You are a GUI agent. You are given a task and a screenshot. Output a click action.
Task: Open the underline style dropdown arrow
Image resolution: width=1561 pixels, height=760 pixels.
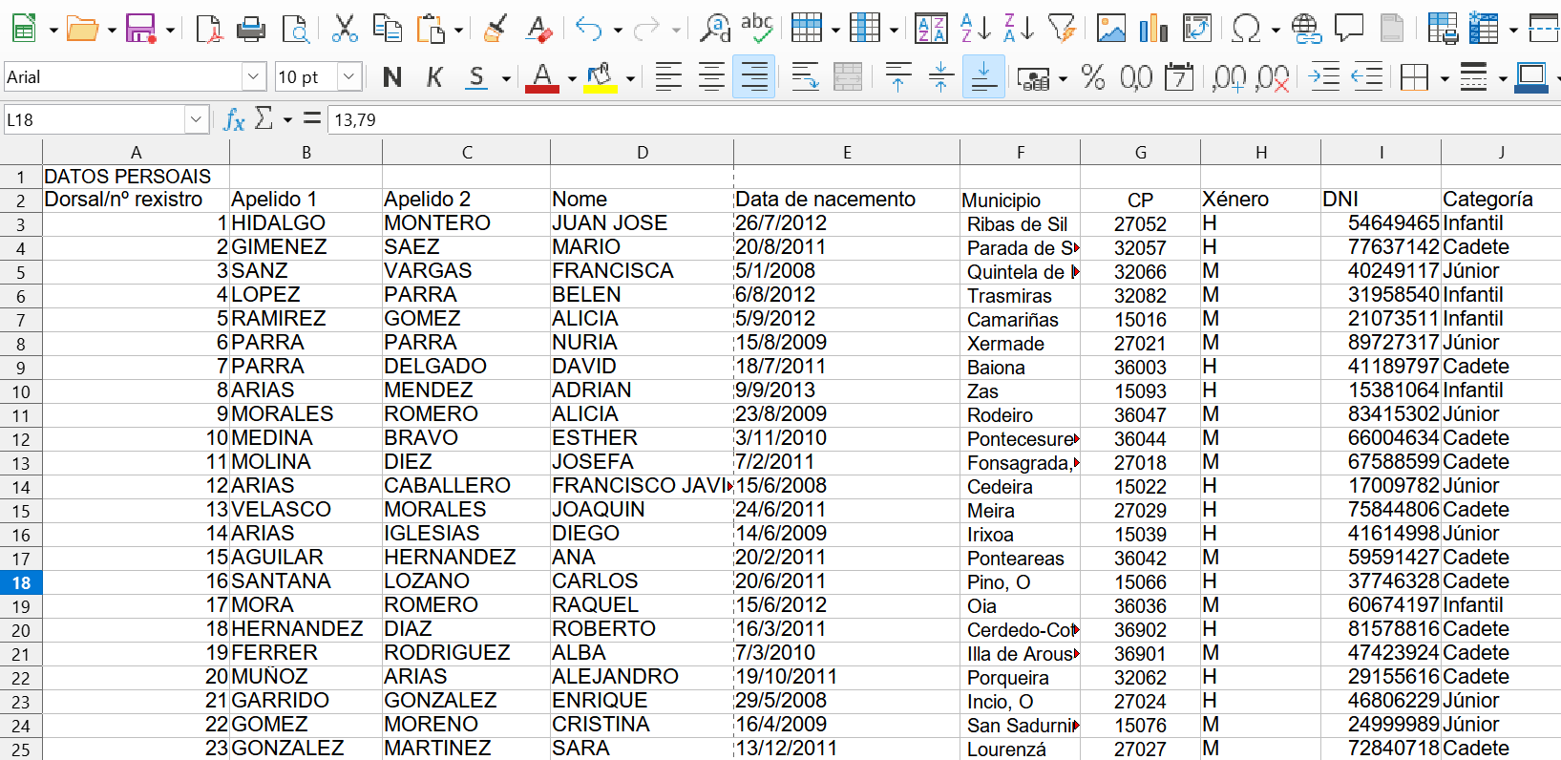click(x=506, y=79)
